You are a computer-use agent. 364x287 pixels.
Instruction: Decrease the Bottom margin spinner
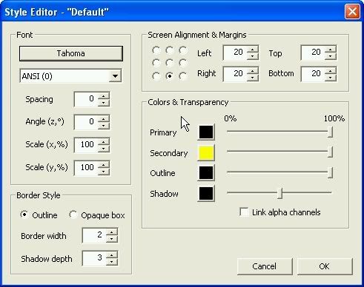331,78
